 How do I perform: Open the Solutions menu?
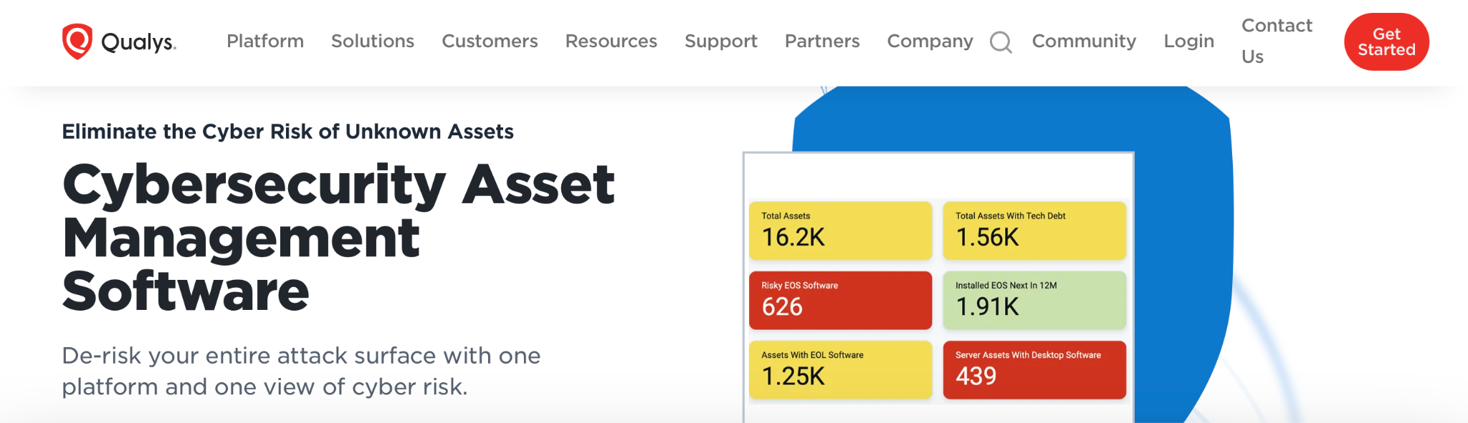[373, 42]
